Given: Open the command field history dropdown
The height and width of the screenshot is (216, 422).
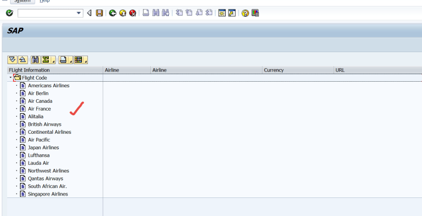Looking at the screenshot, I should pyautogui.click(x=79, y=13).
